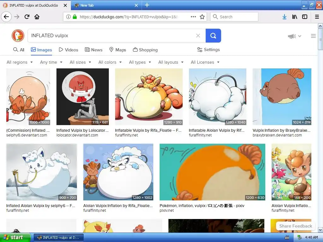Open braxybraixen.deviantart.com source link
The width and height of the screenshot is (323, 242).
[277, 135]
